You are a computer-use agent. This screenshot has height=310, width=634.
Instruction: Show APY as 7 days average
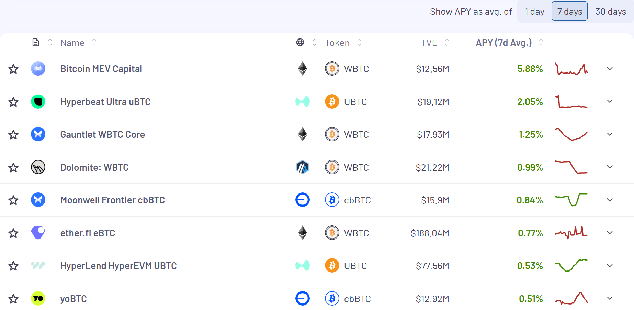point(570,11)
